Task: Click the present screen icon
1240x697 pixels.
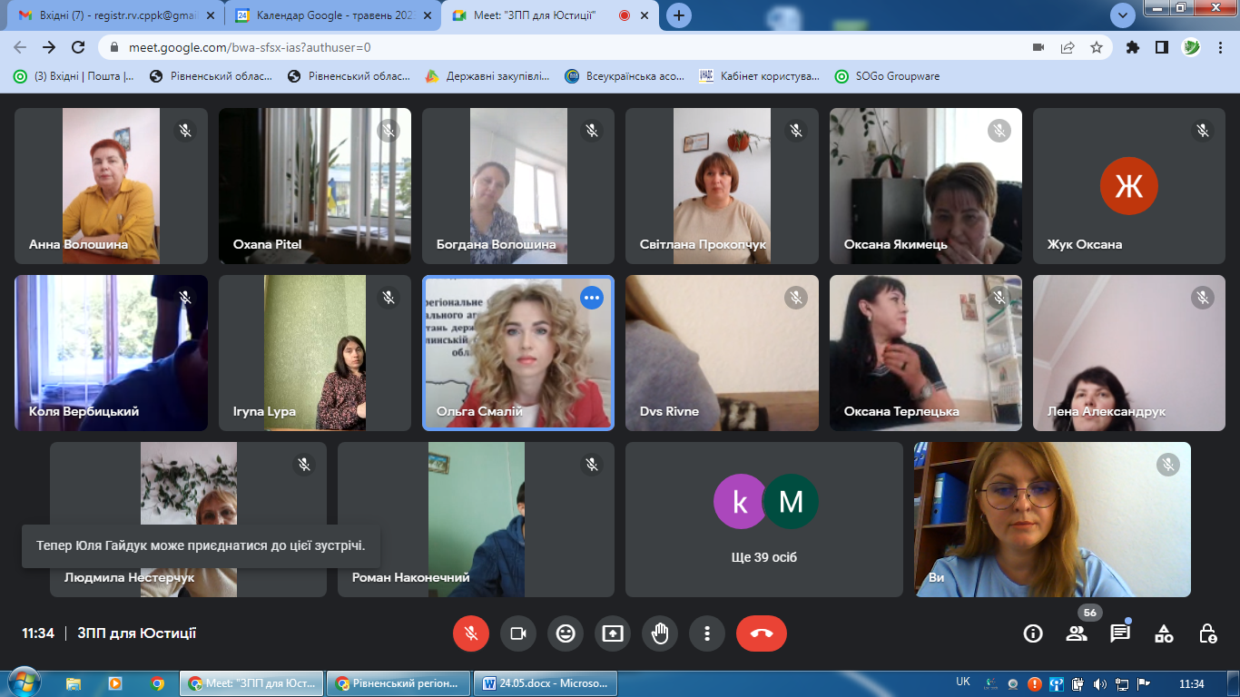Action: pyautogui.click(x=613, y=633)
